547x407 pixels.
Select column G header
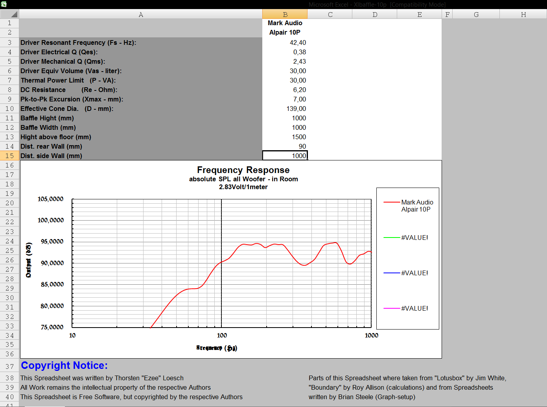(x=476, y=14)
